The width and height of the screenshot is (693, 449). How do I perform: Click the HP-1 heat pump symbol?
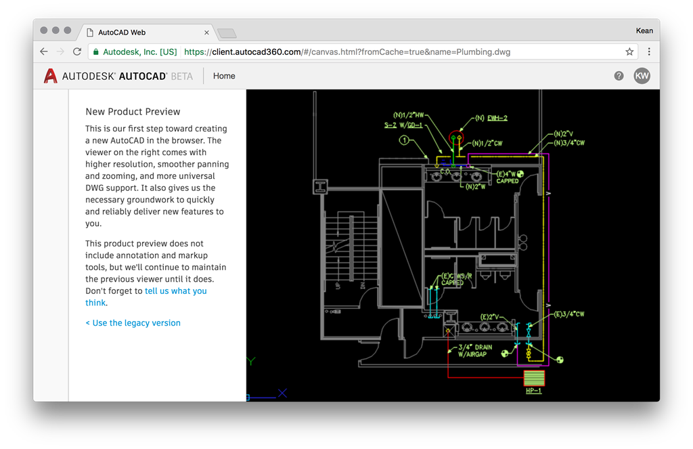click(x=534, y=378)
